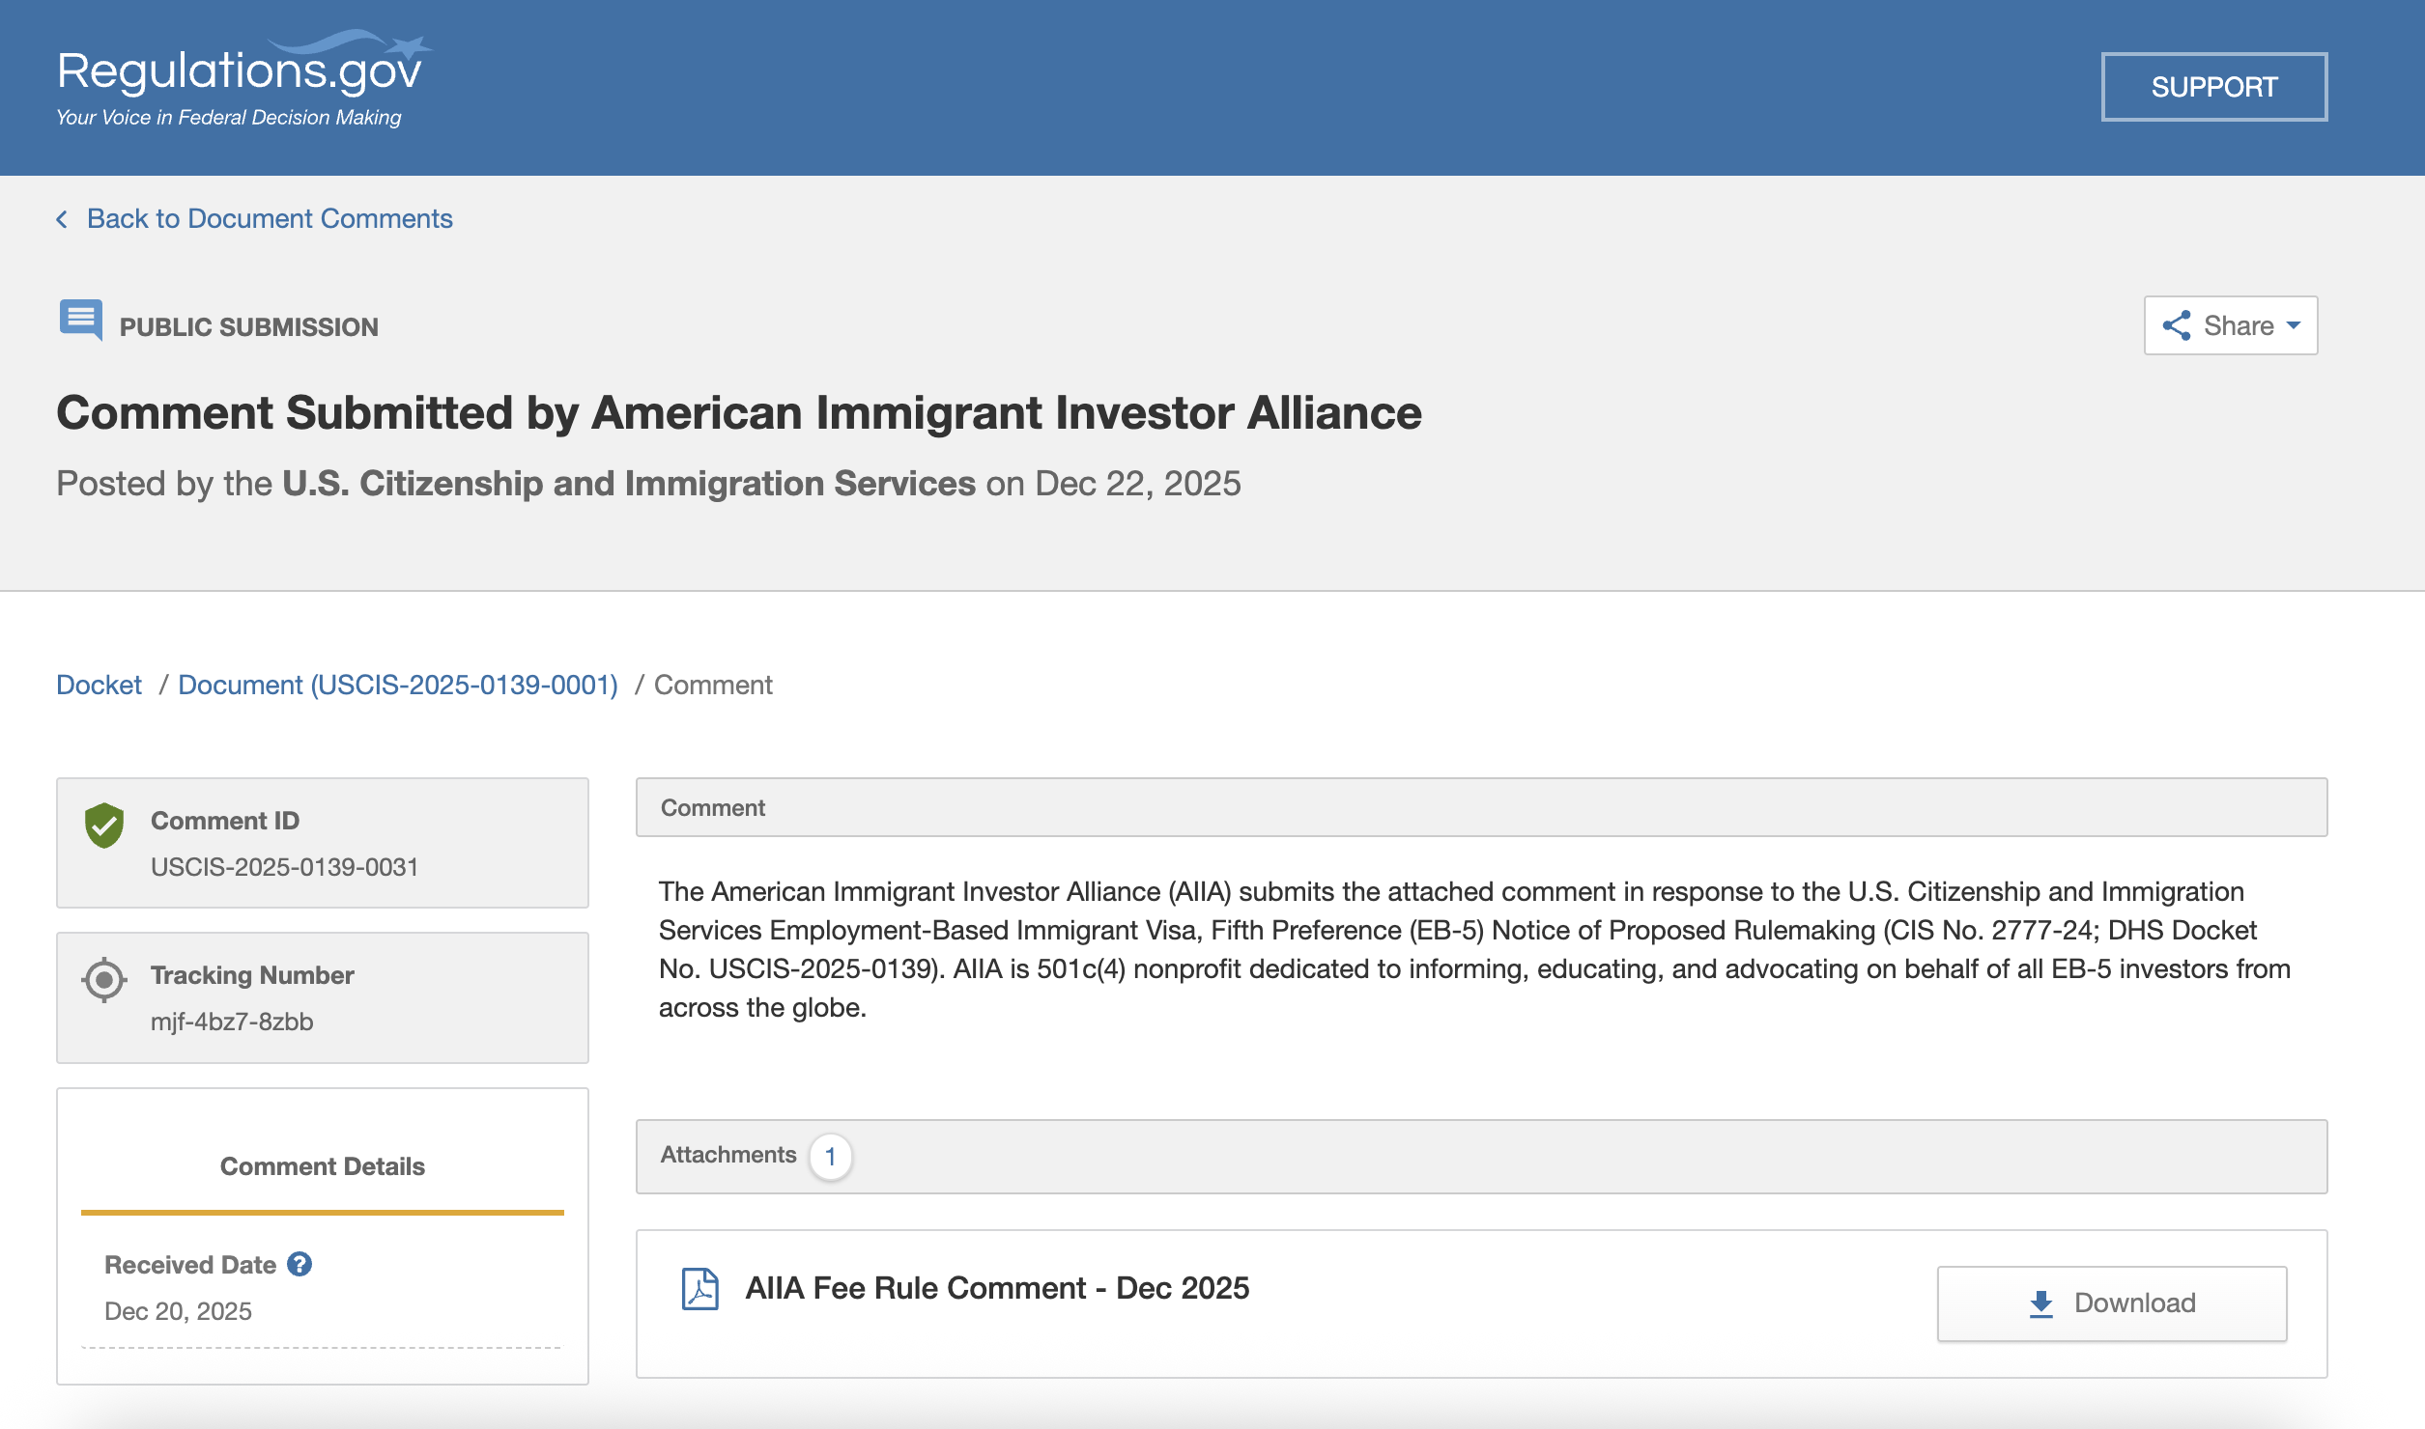Select the Docket breadcrumb link
The width and height of the screenshot is (2425, 1429).
coord(99,685)
